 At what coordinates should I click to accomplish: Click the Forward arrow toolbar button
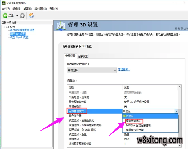[22, 16]
